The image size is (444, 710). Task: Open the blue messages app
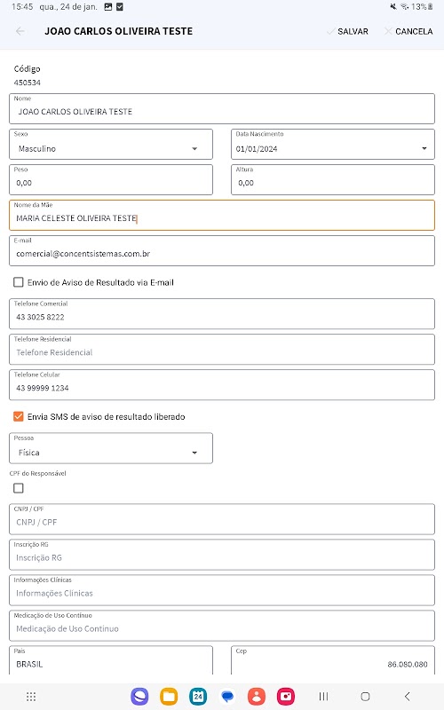tap(227, 697)
